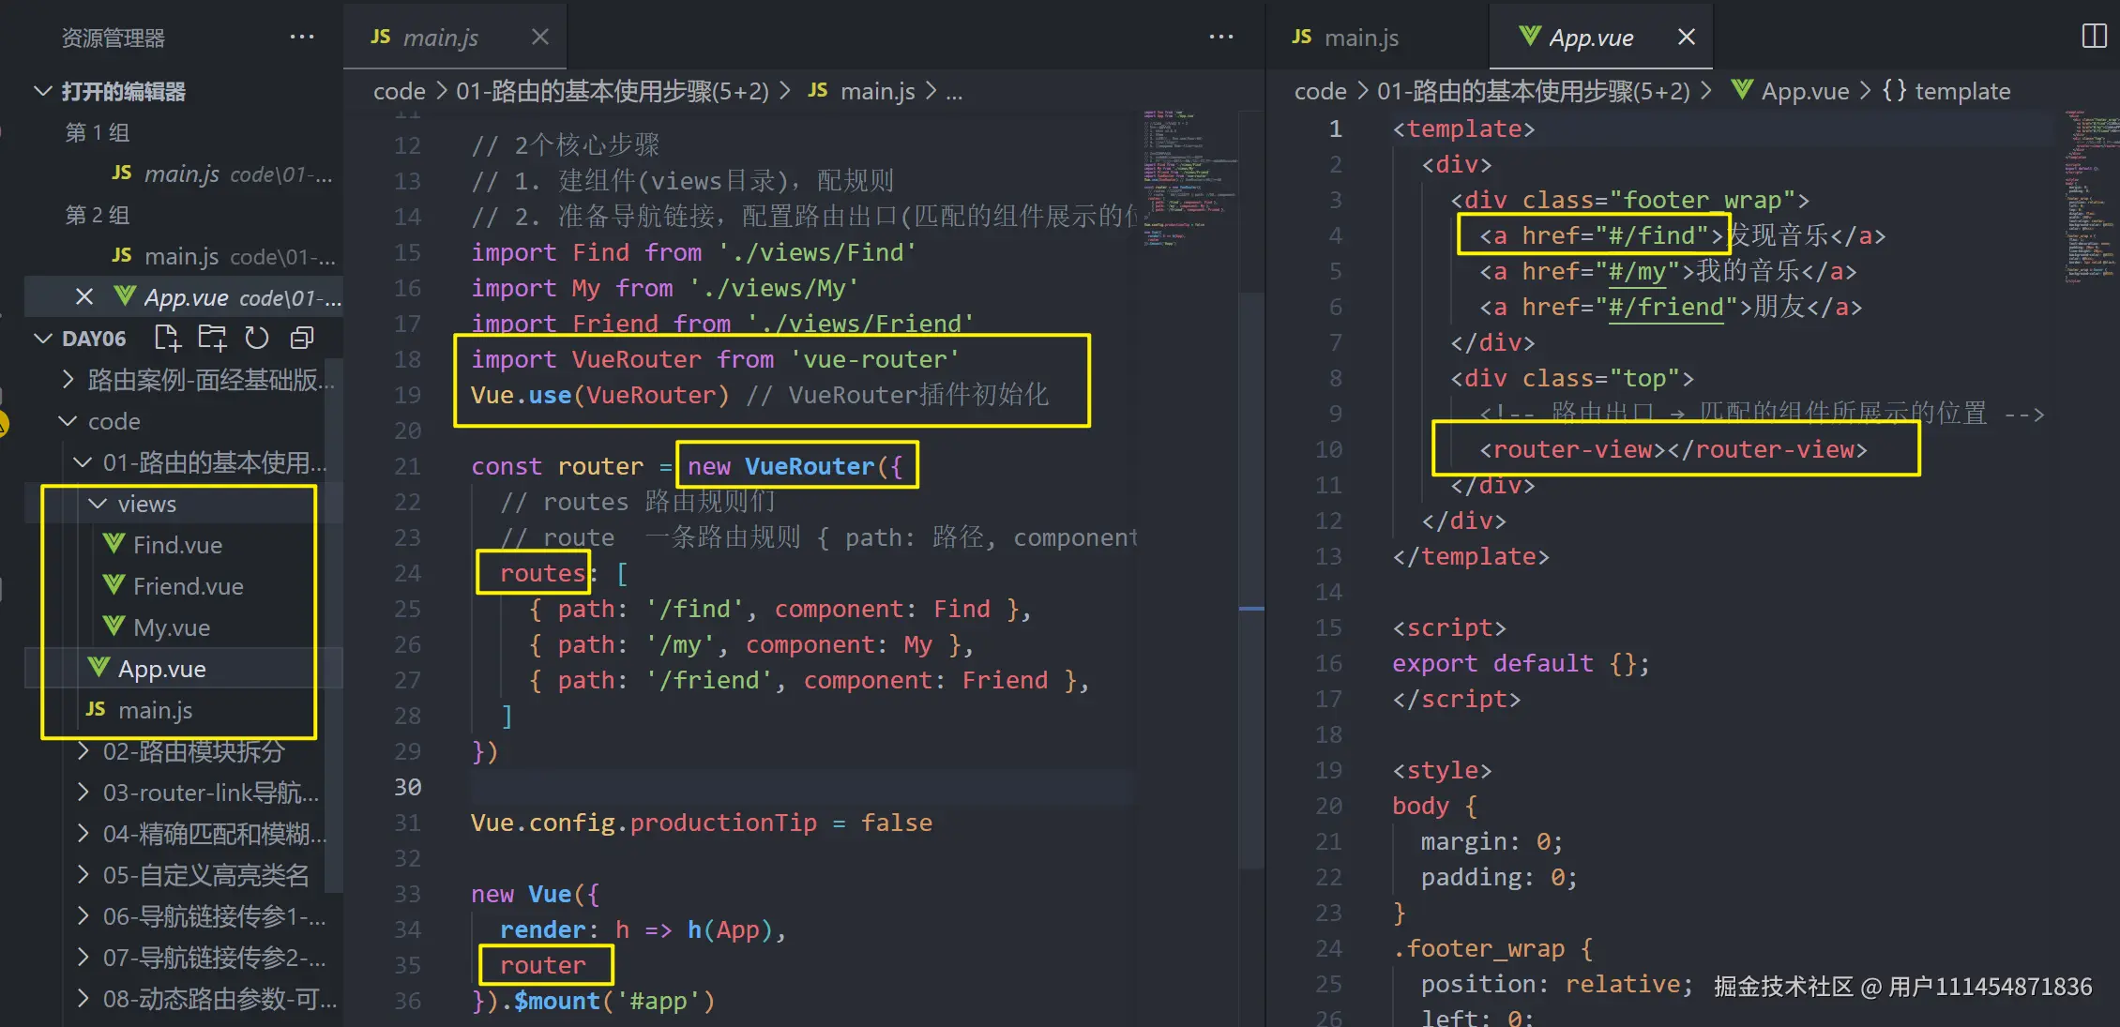The width and height of the screenshot is (2120, 1027).
Task: Close the italic main.js tab in left editor
Action: pos(540,37)
